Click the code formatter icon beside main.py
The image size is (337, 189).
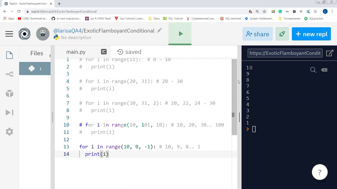click(x=104, y=52)
